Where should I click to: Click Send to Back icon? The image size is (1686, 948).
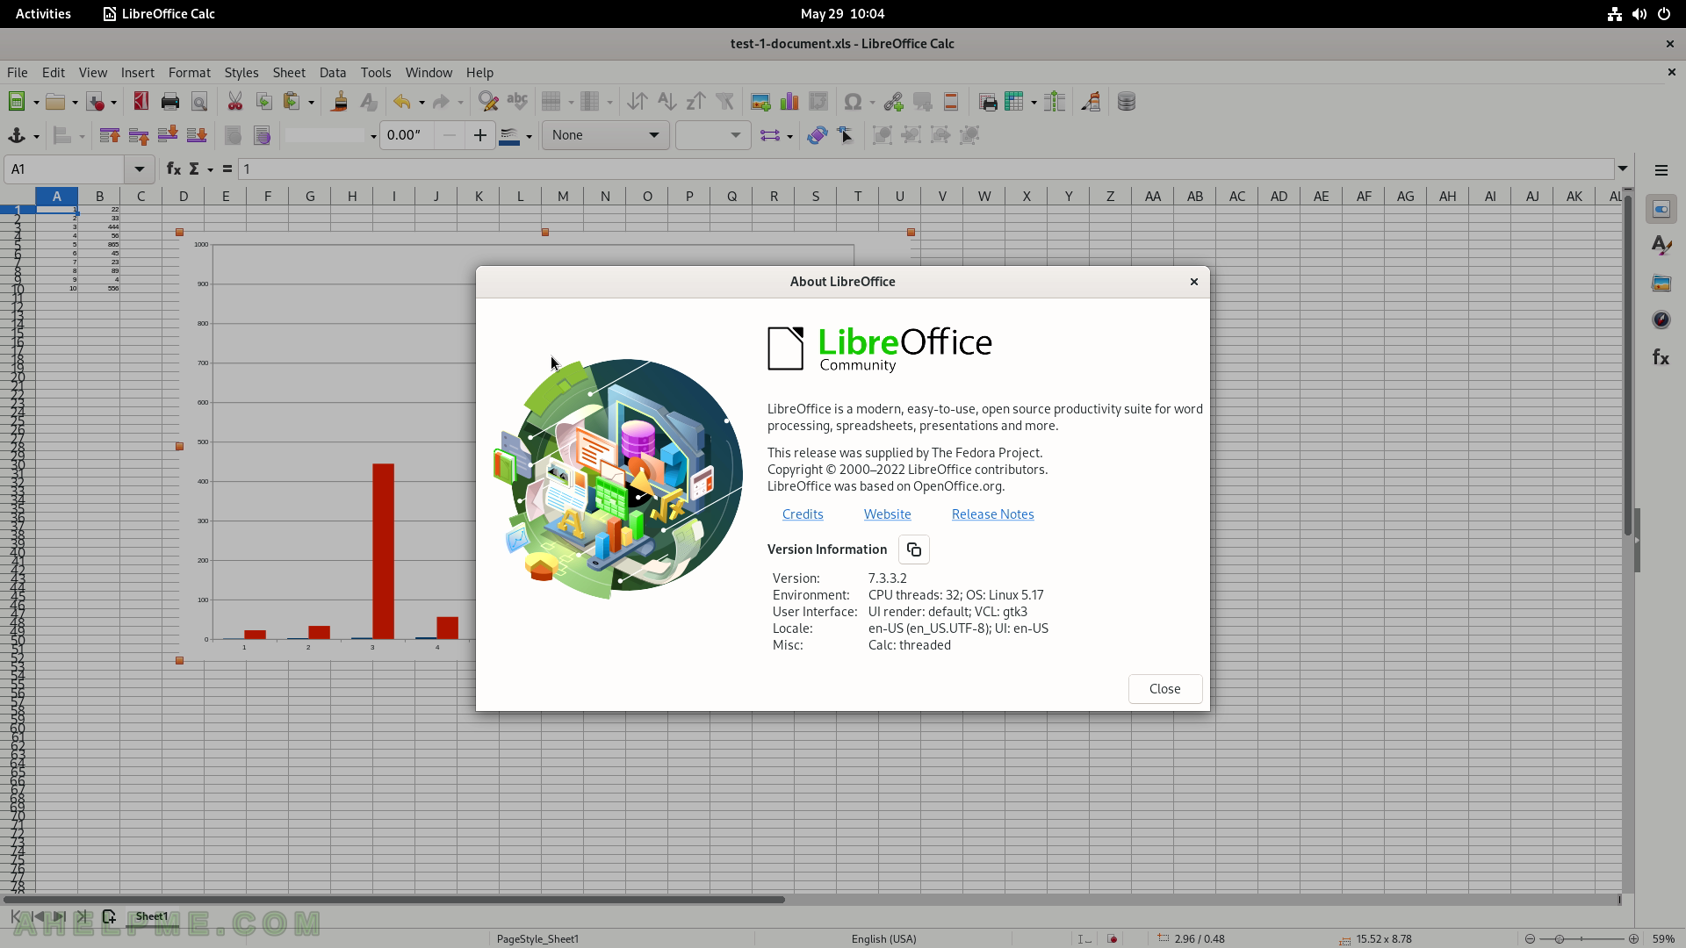[197, 135]
